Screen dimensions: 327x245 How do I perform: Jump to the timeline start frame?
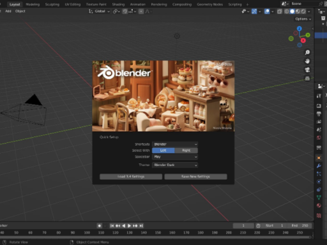[x=112, y=226]
